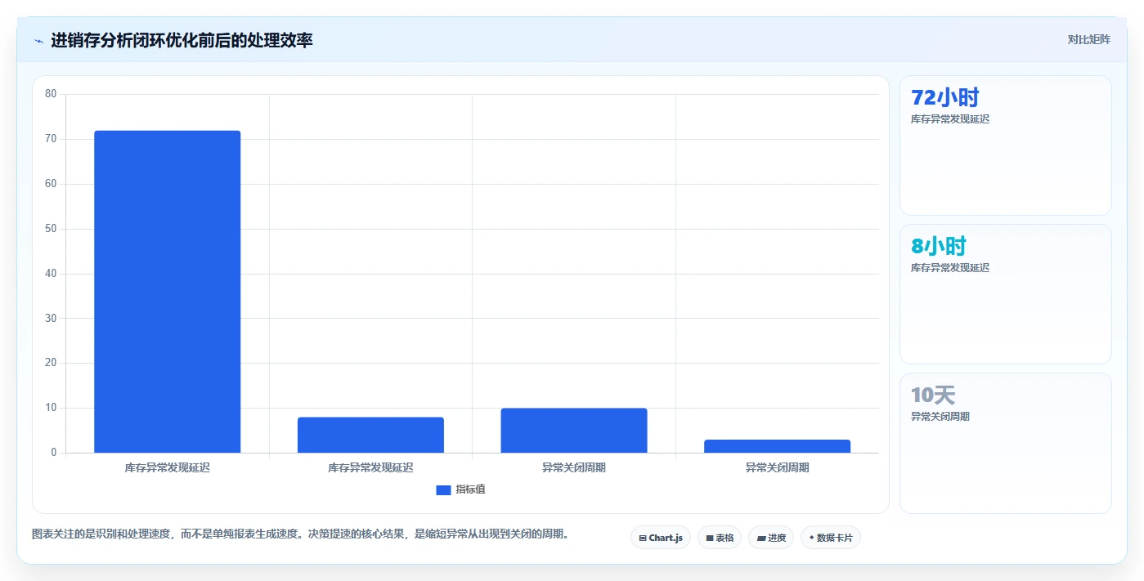Click the y-axis tick label 20

(x=51, y=363)
